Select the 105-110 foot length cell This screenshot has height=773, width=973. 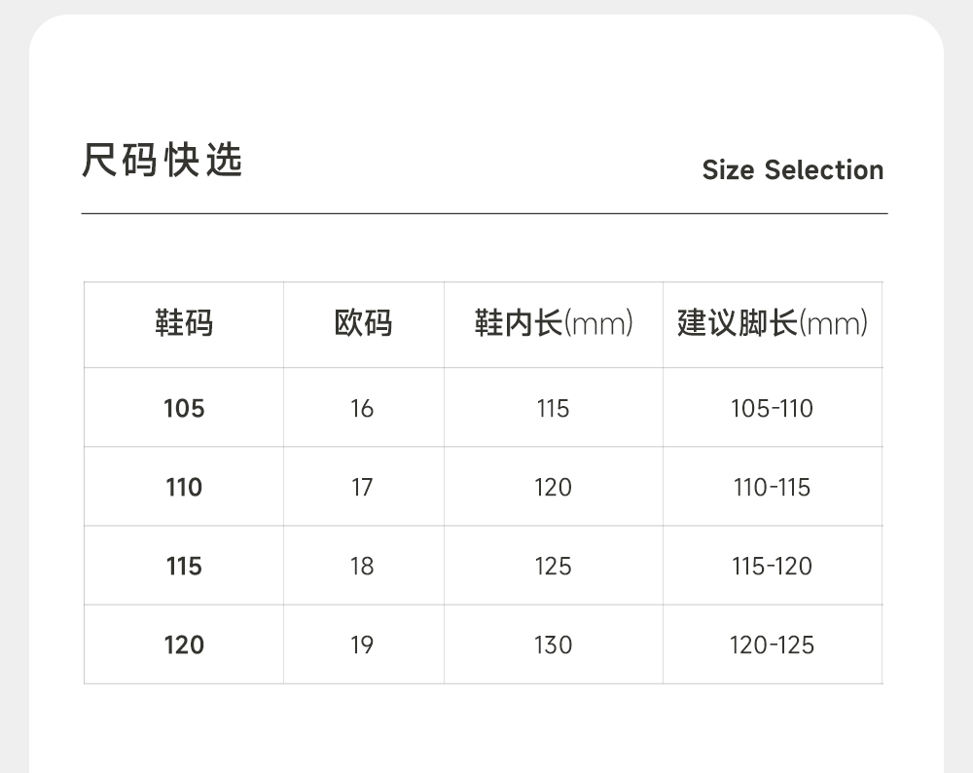coord(772,409)
